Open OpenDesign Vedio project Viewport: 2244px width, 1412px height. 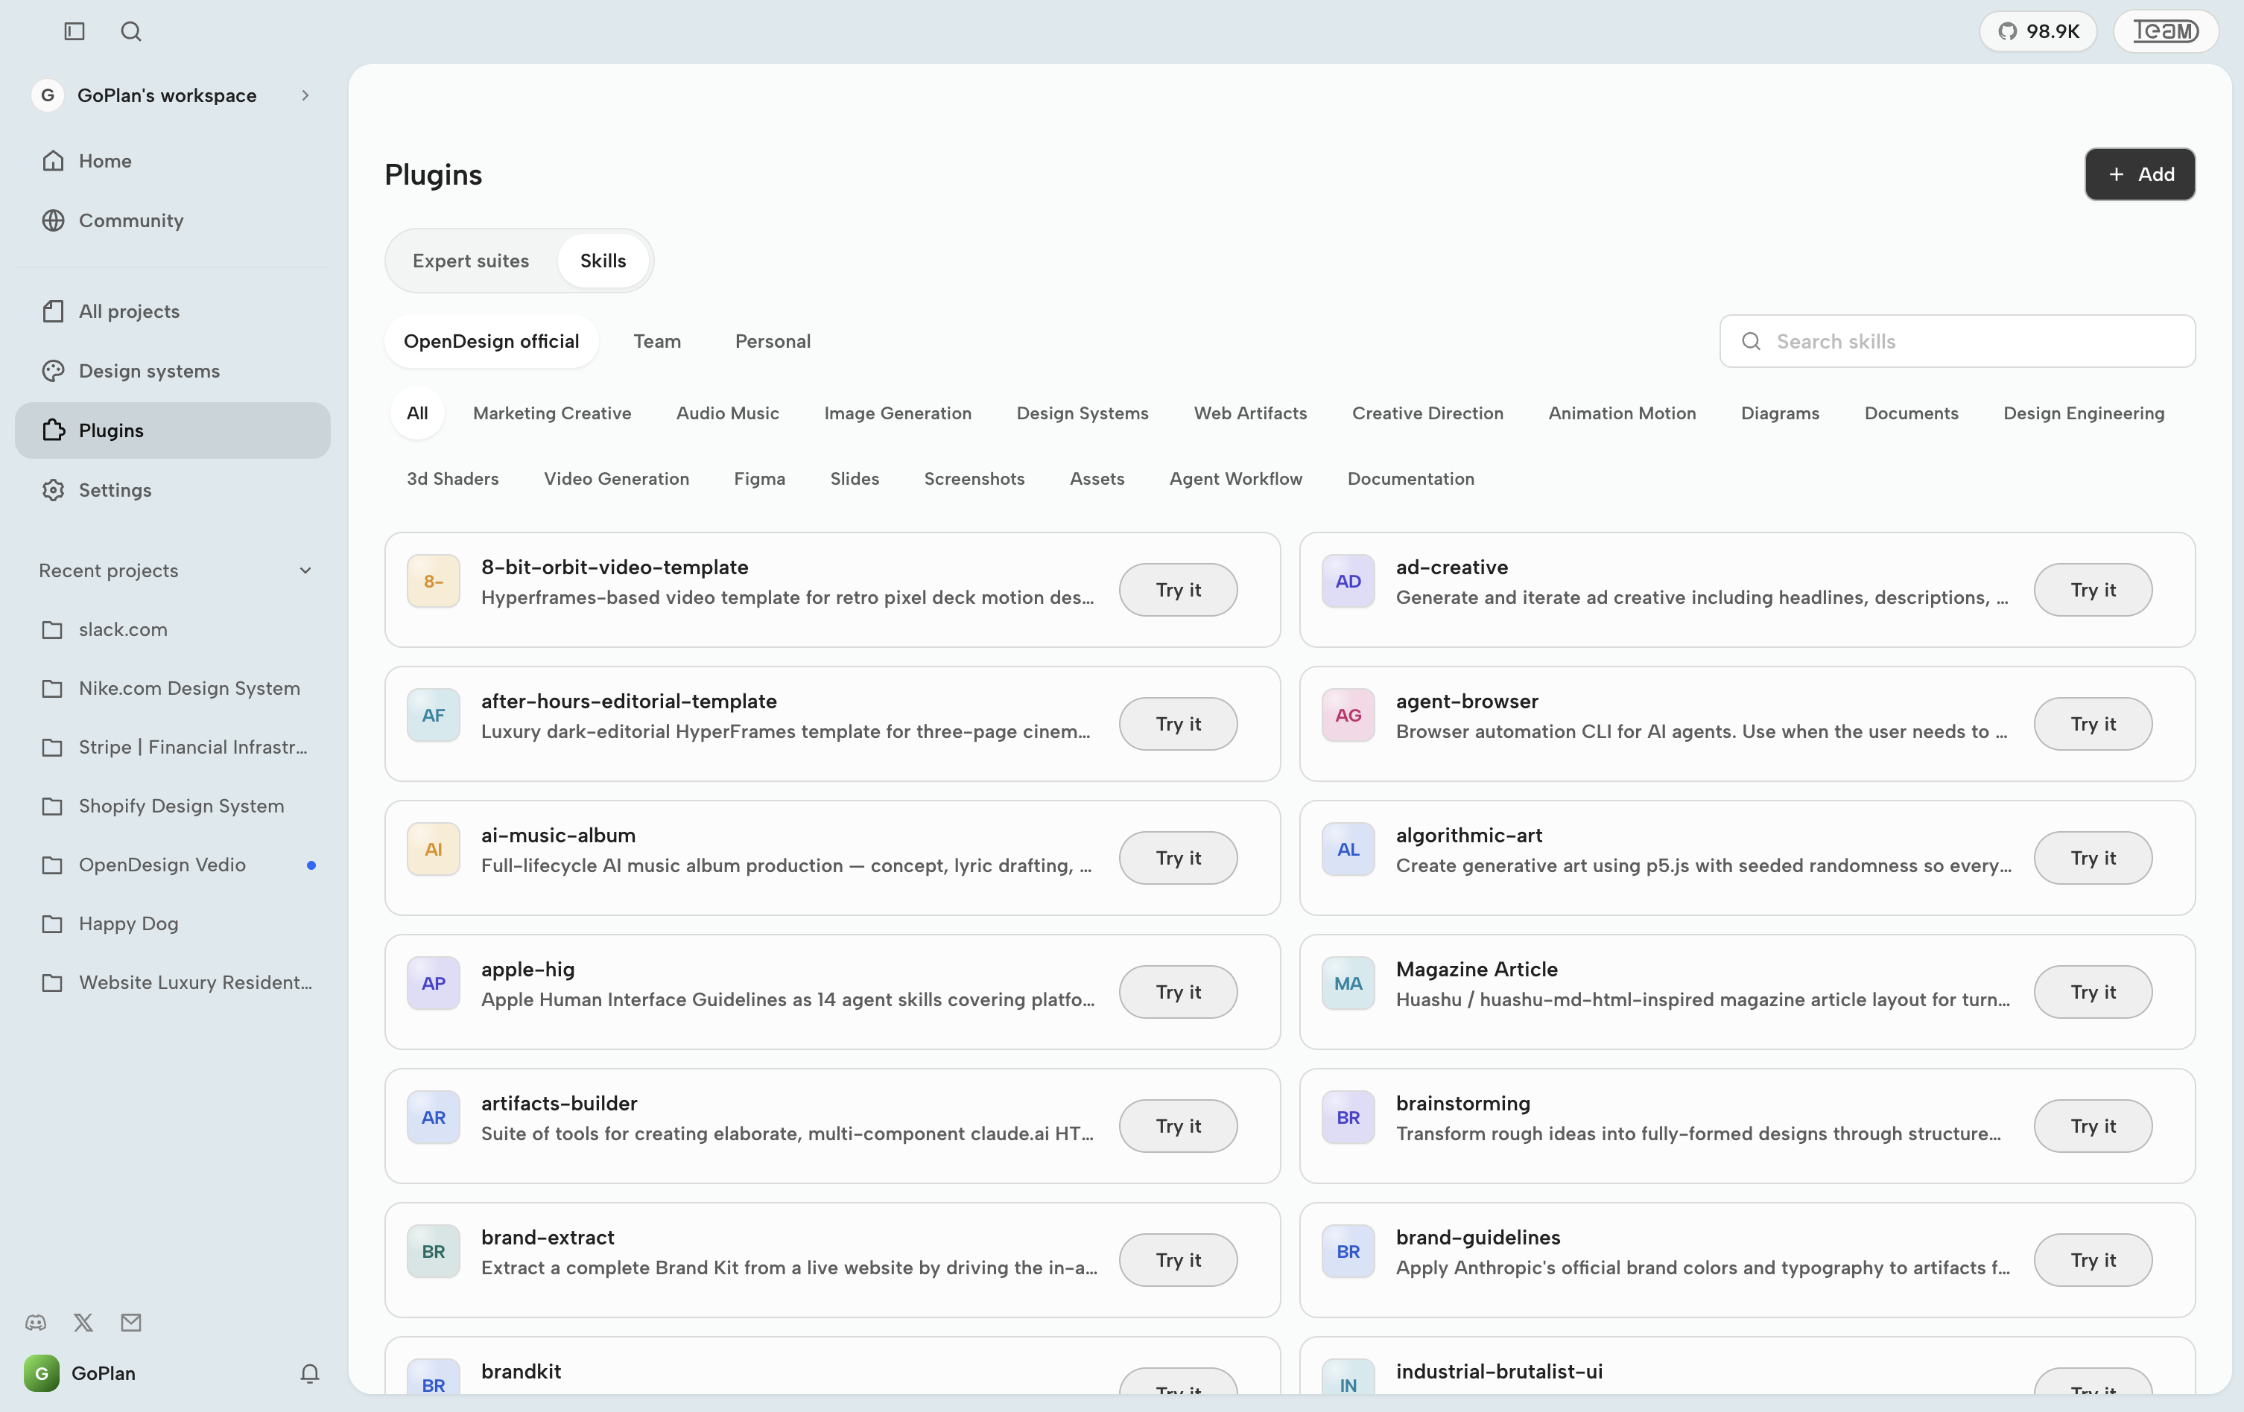pyautogui.click(x=172, y=865)
